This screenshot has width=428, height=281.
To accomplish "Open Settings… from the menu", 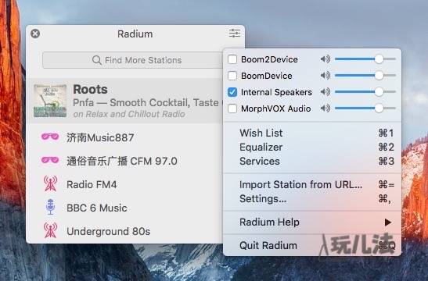I will tap(312, 199).
